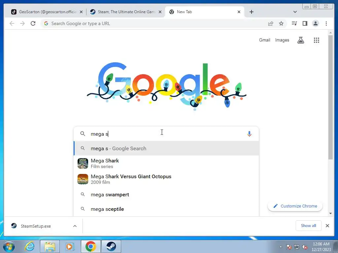Open the Gmail link
The height and width of the screenshot is (253, 338).
click(x=264, y=40)
